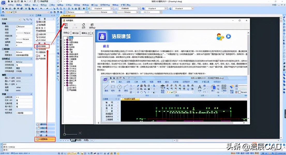Click the Open file icon in the toolbar

tap(6, 8)
